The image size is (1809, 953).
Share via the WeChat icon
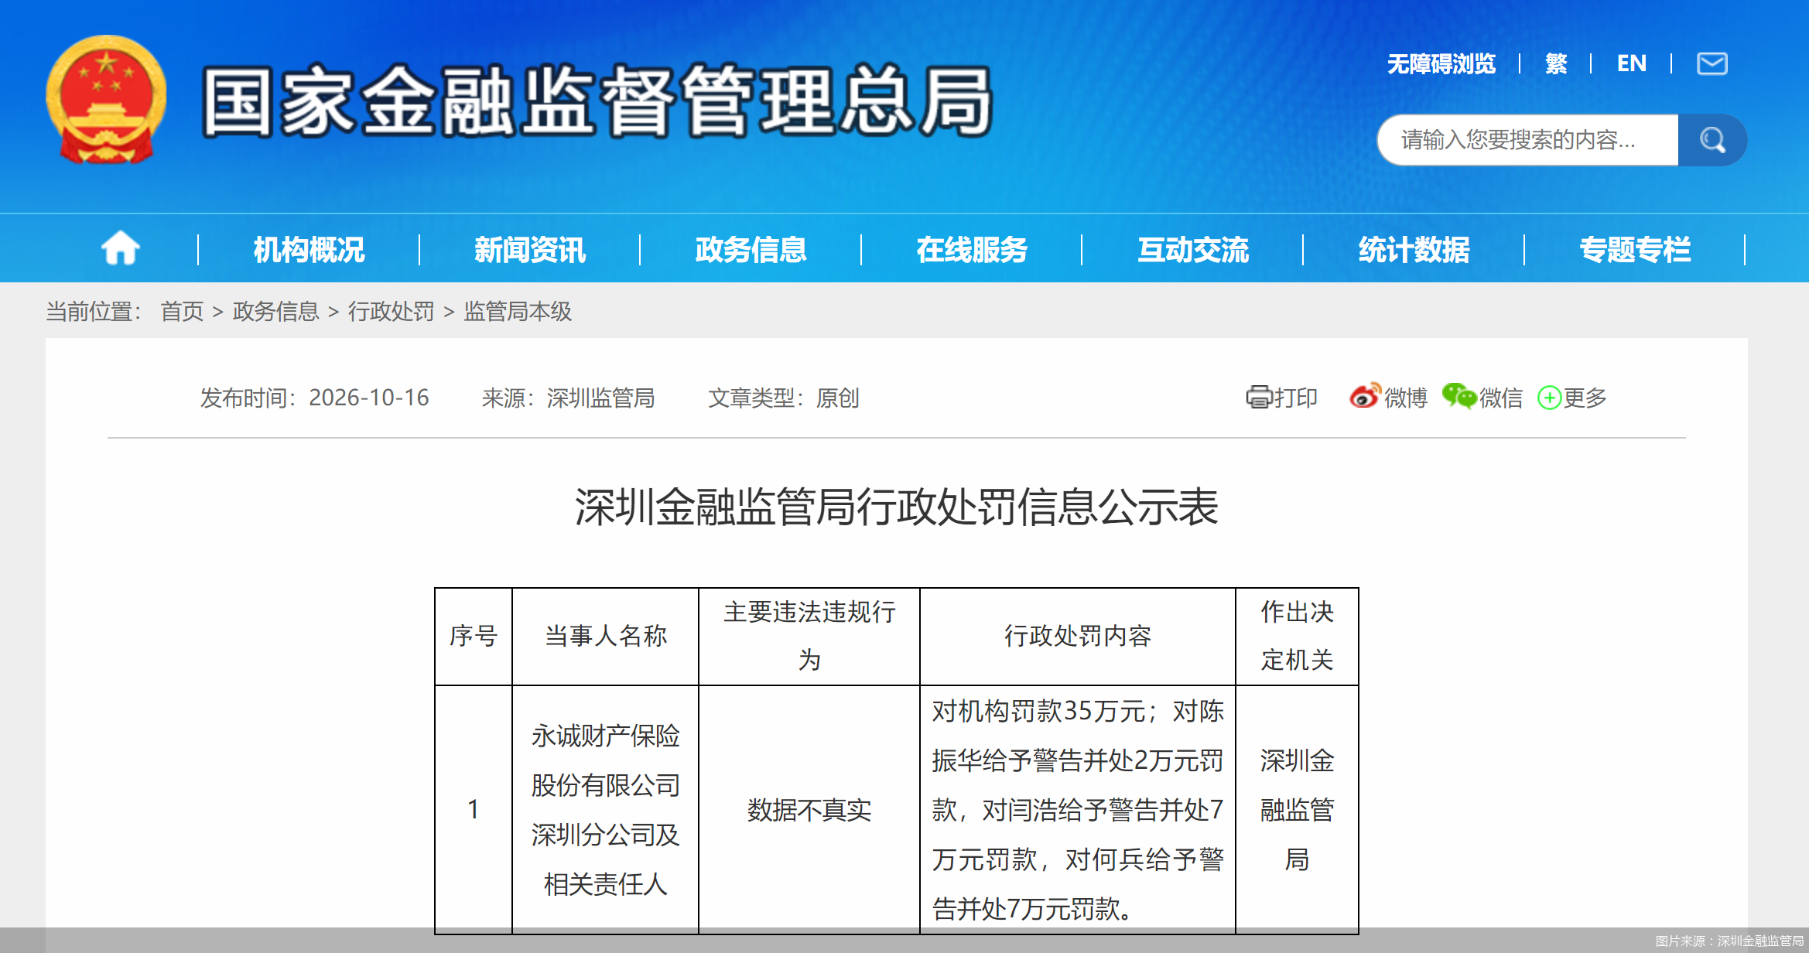point(1459,396)
